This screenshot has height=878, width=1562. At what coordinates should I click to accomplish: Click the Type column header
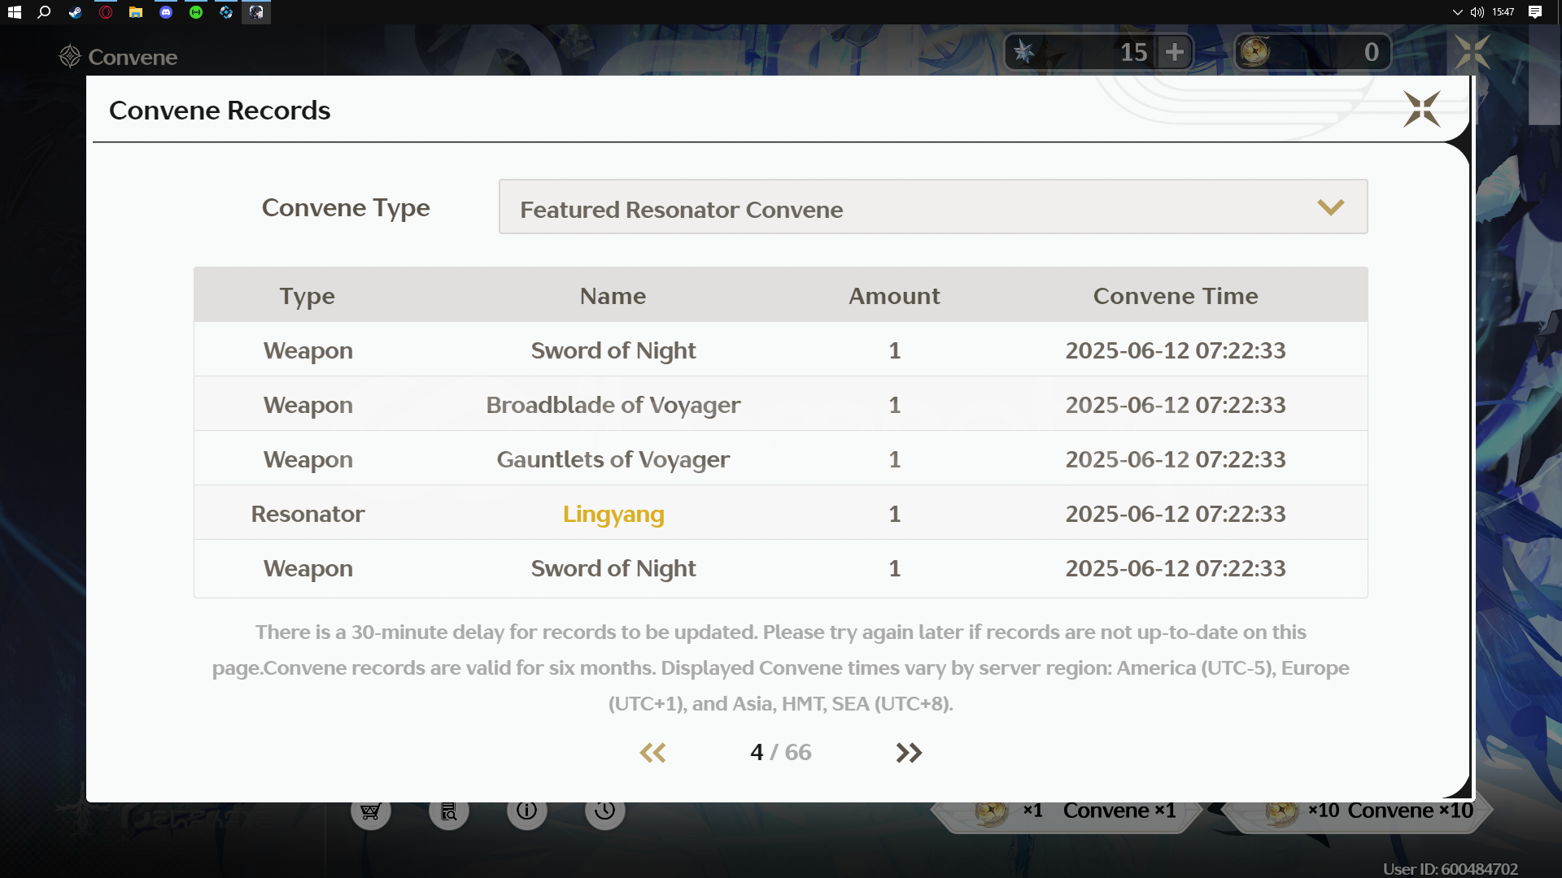tap(308, 296)
